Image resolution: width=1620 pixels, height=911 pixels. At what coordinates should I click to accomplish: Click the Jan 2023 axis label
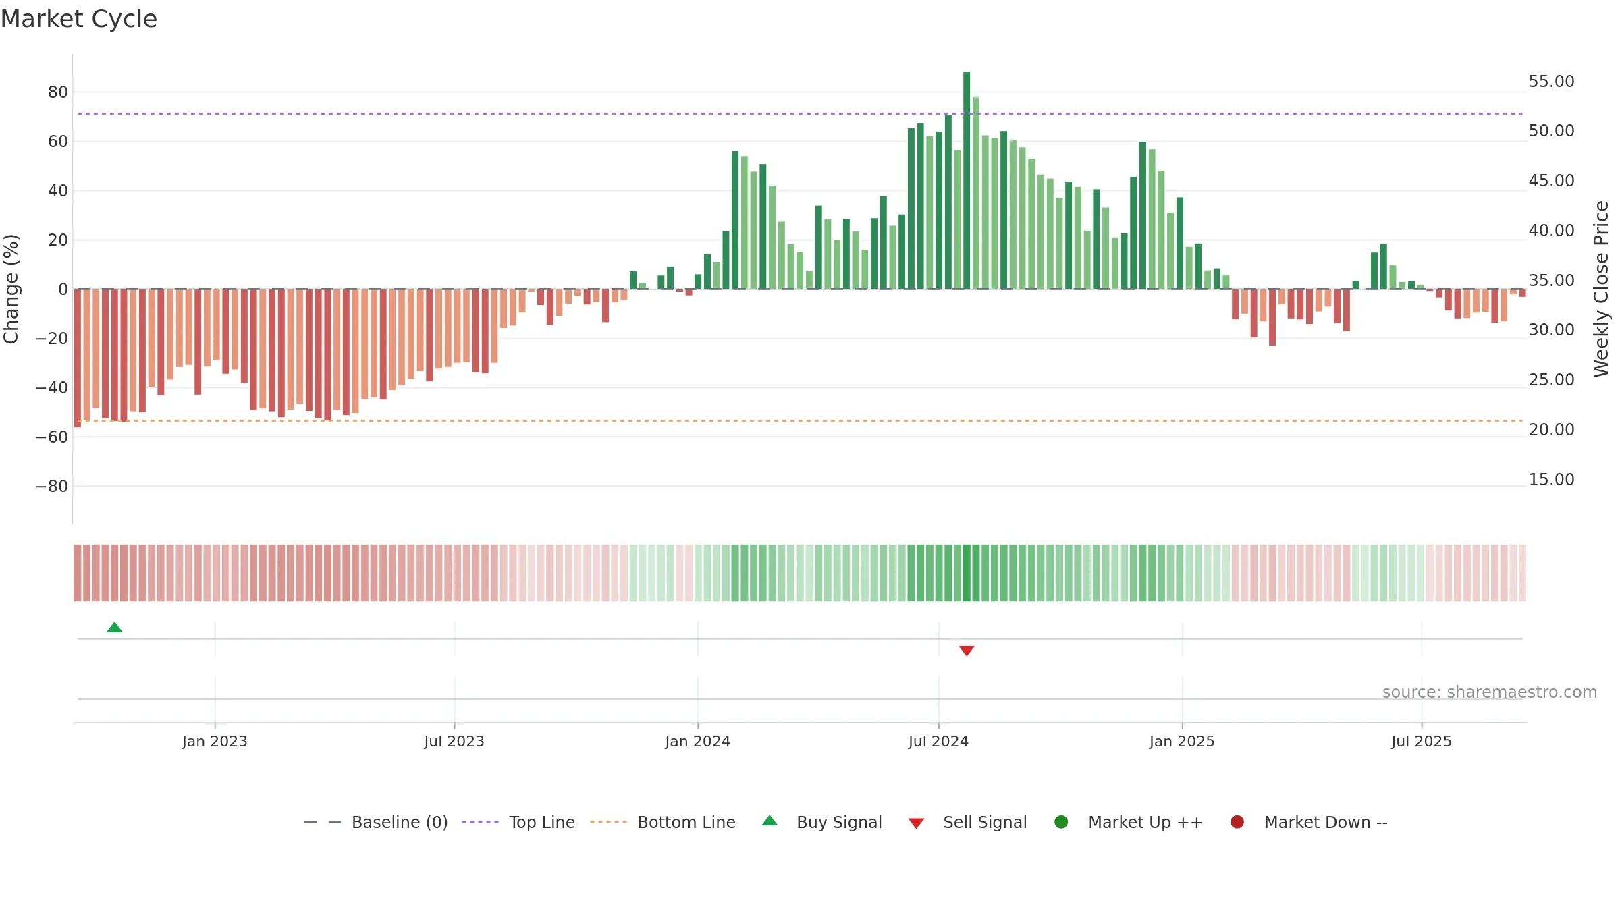(x=215, y=741)
